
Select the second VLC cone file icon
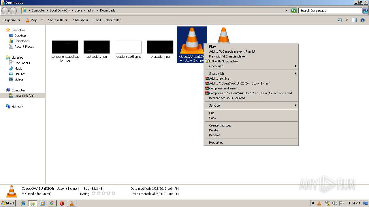[223, 35]
